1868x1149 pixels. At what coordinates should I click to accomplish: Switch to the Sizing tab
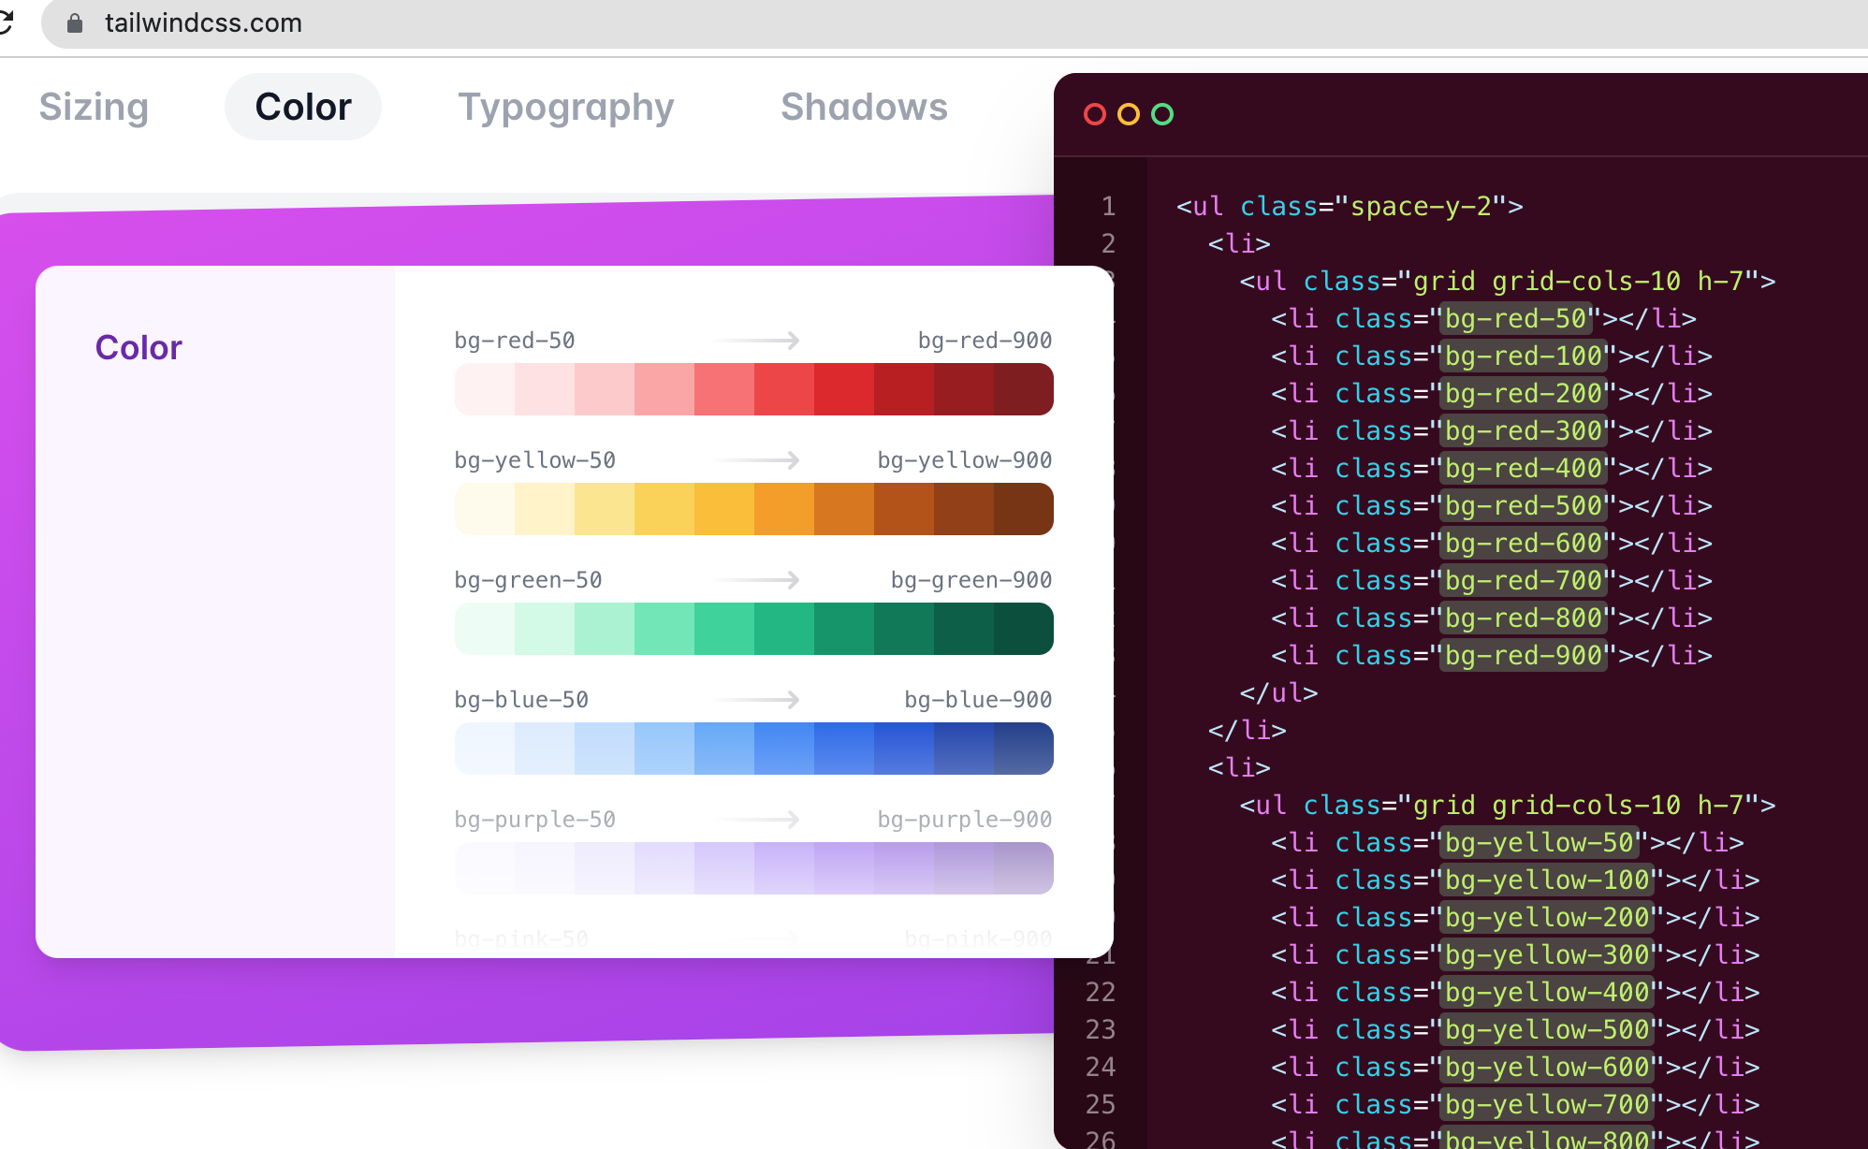tap(94, 107)
